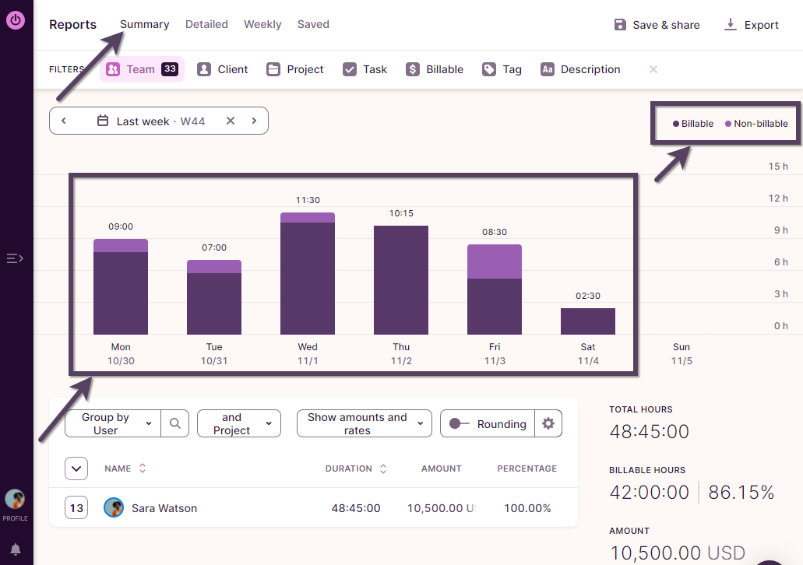
Task: Toggle Billable legend series visibility
Action: pos(693,124)
